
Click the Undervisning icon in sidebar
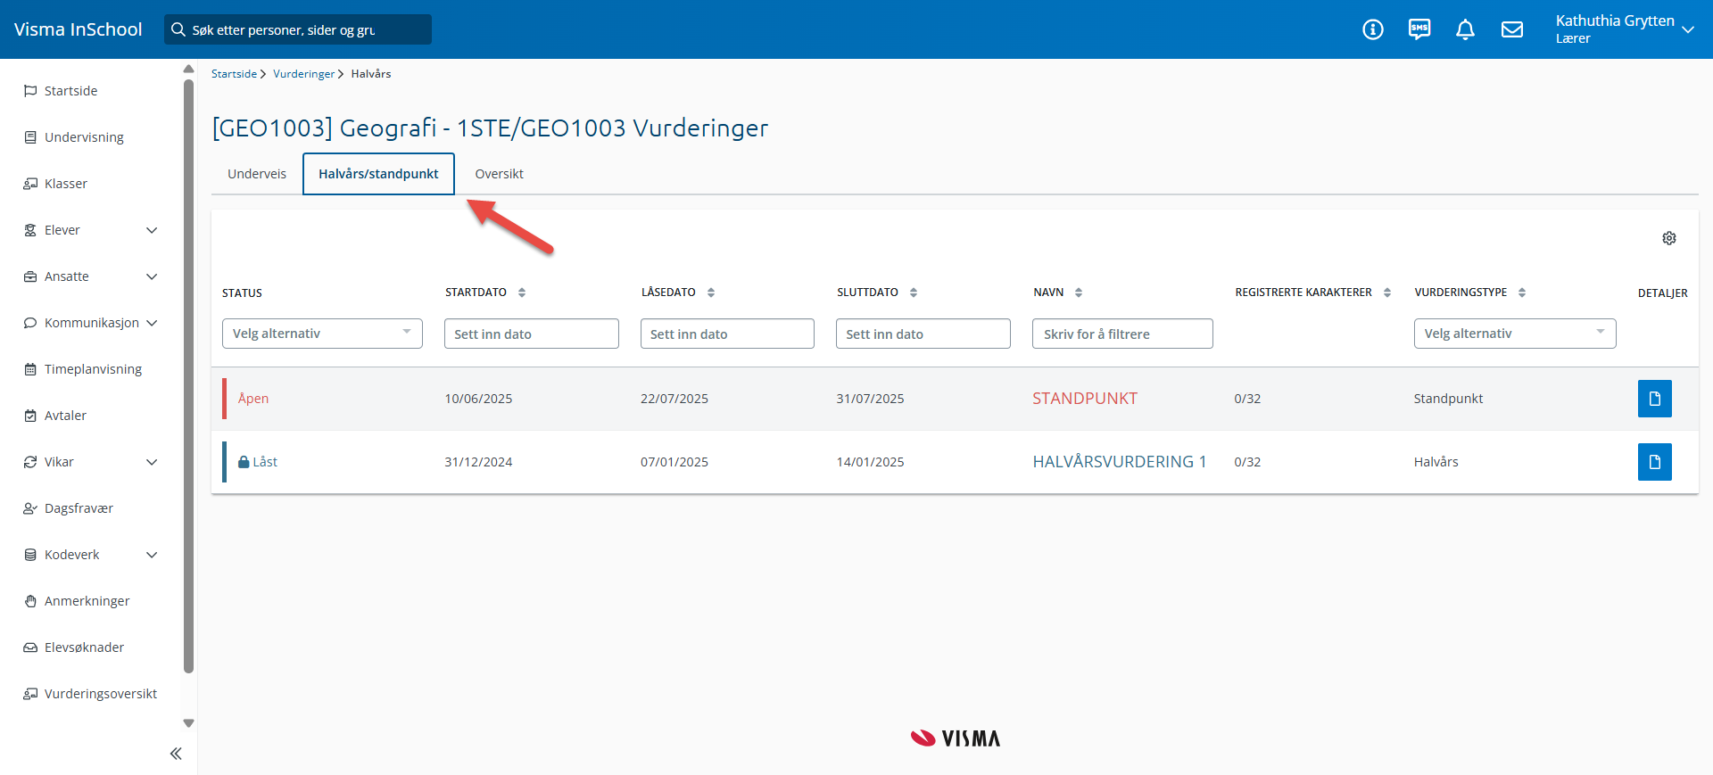[30, 137]
